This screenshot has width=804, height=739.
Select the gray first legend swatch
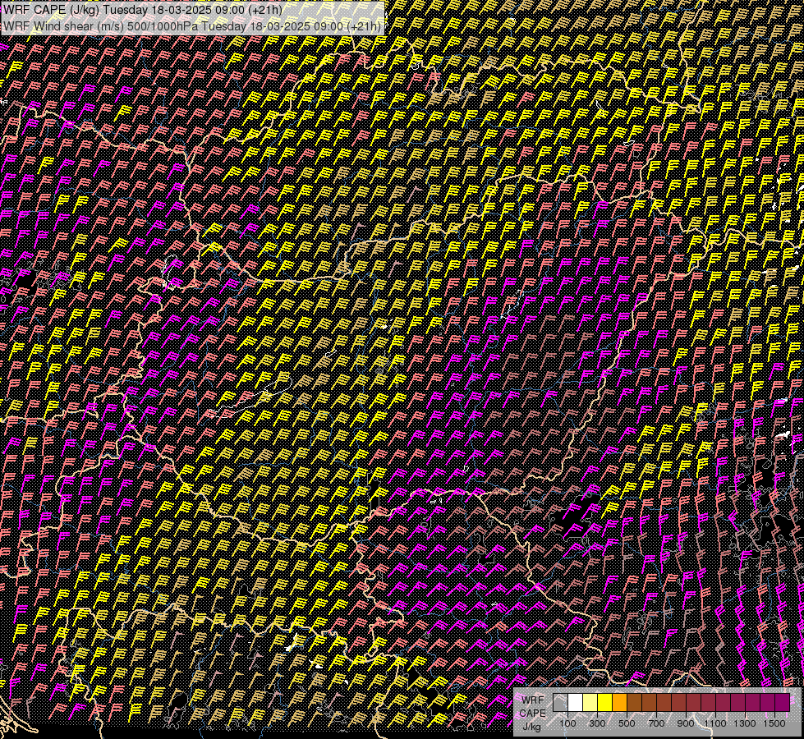click(560, 703)
